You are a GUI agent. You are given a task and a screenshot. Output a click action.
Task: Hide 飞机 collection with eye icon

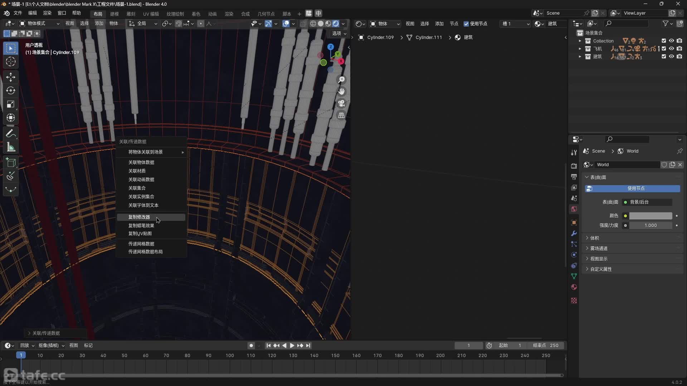pos(672,49)
